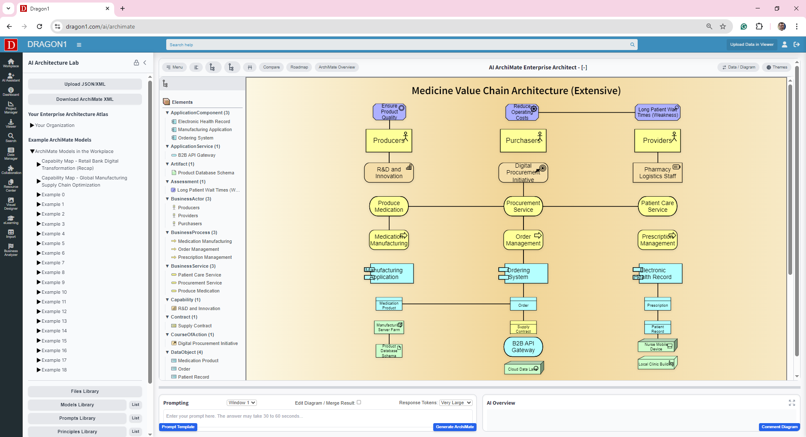The image size is (806, 437).
Task: Open the Visual Designer sidebar icon
Action: pyautogui.click(x=11, y=203)
